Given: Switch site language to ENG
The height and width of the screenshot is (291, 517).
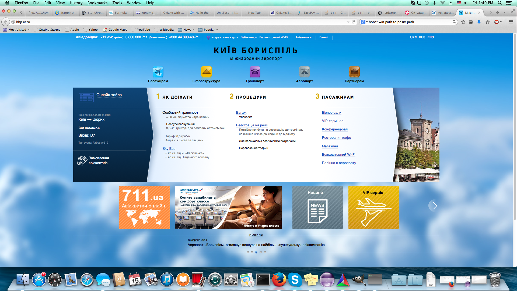Looking at the screenshot, I should pos(430,37).
